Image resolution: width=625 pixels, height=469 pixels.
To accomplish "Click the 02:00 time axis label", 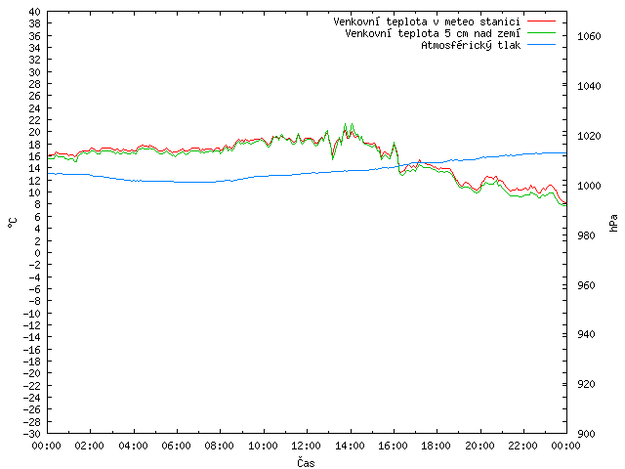I will 89,446.
